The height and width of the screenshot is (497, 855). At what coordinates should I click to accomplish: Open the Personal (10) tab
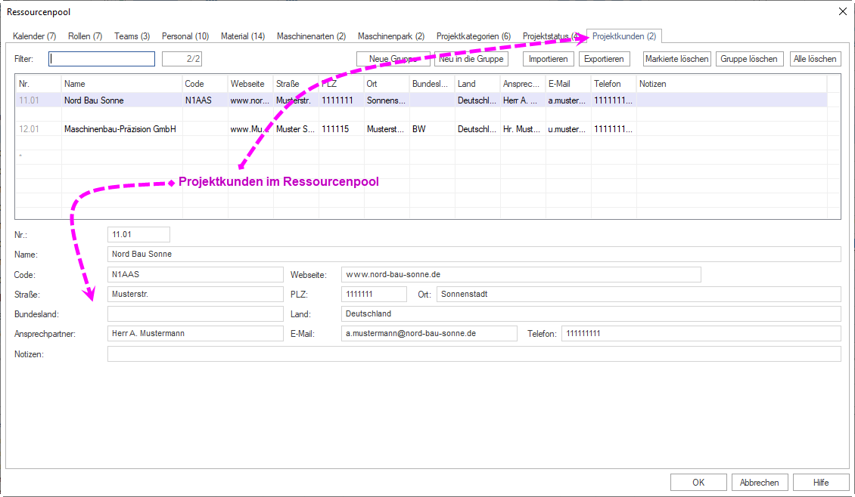tap(185, 36)
